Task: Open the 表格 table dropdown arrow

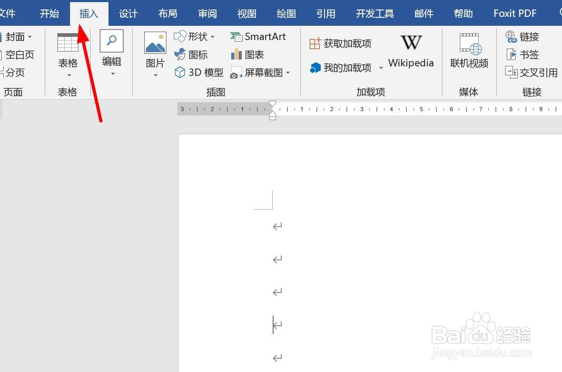Action: (x=67, y=74)
